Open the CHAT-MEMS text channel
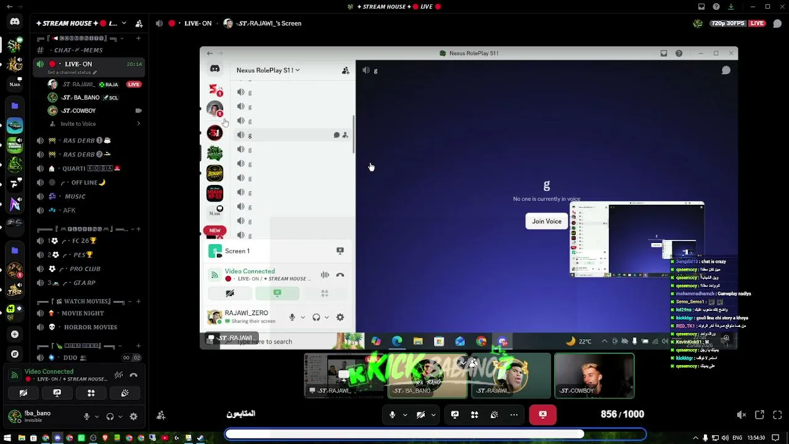 coord(89,50)
